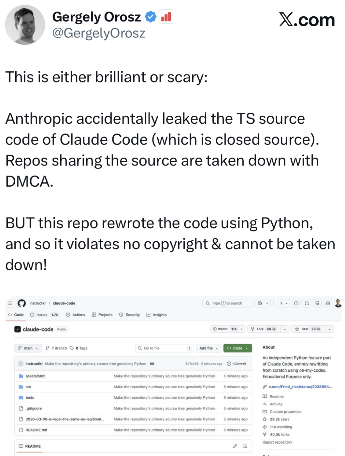Open the notifications inbox icon
Image resolution: width=345 pixels, height=456 pixels.
point(328,303)
